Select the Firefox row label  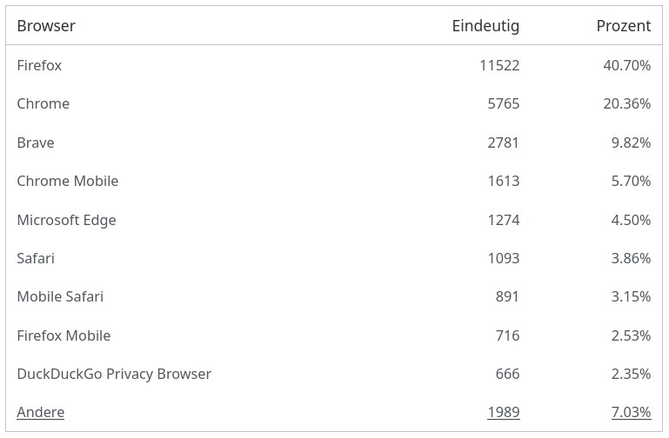(39, 65)
